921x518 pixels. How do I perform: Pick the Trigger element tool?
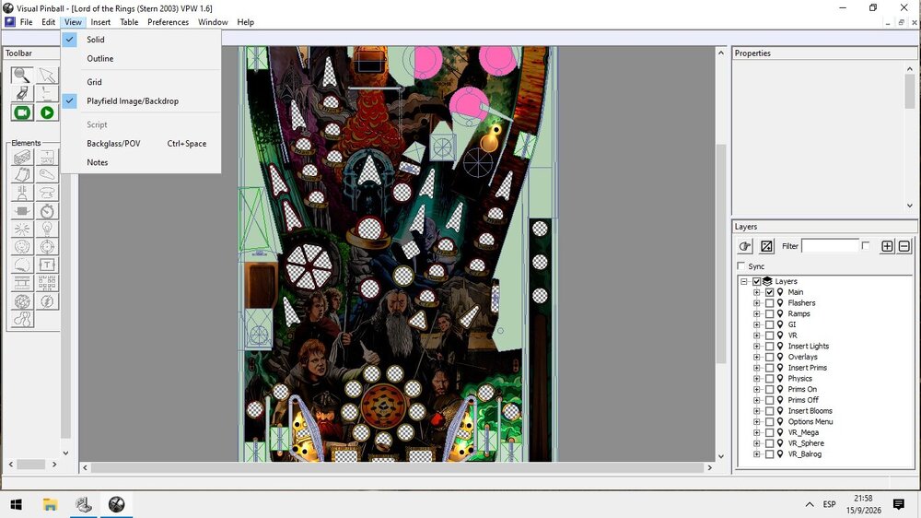[x=22, y=229]
